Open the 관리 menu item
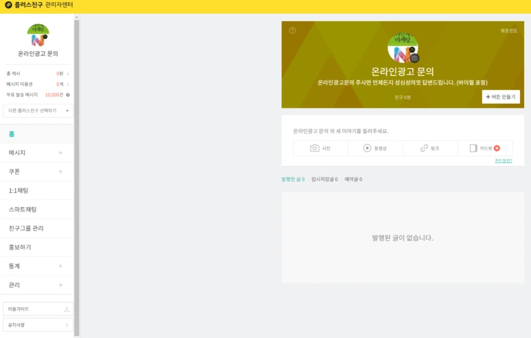This screenshot has height=338, width=531. 37,285
